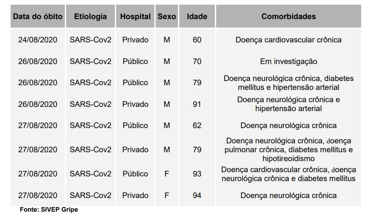The height and width of the screenshot is (218, 373).
Task: Select the comorbidity cell mentioning hipotireoidismo
Action: [x=288, y=150]
